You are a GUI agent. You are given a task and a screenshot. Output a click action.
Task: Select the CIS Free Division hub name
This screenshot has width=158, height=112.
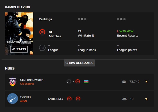pyautogui.click(x=32, y=80)
